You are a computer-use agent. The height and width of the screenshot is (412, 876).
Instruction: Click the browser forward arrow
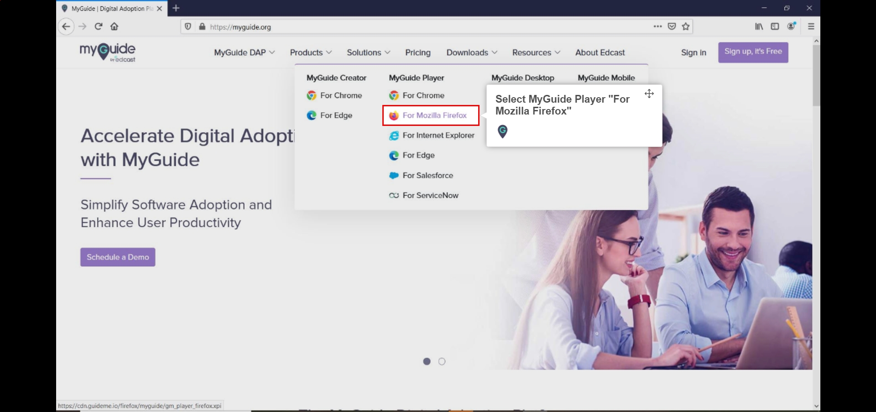point(83,26)
